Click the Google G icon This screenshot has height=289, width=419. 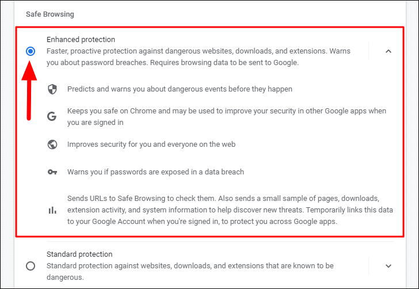tap(52, 116)
